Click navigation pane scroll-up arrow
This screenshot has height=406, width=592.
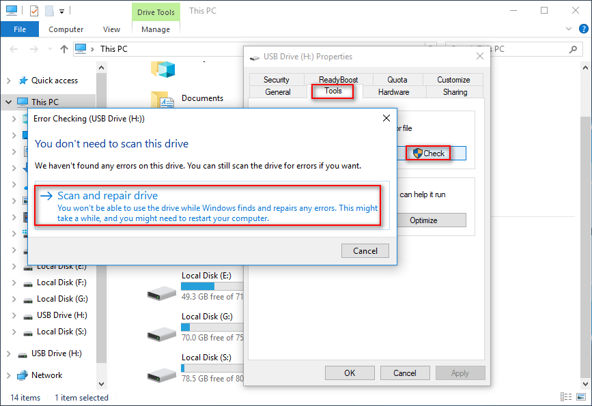coord(101,68)
